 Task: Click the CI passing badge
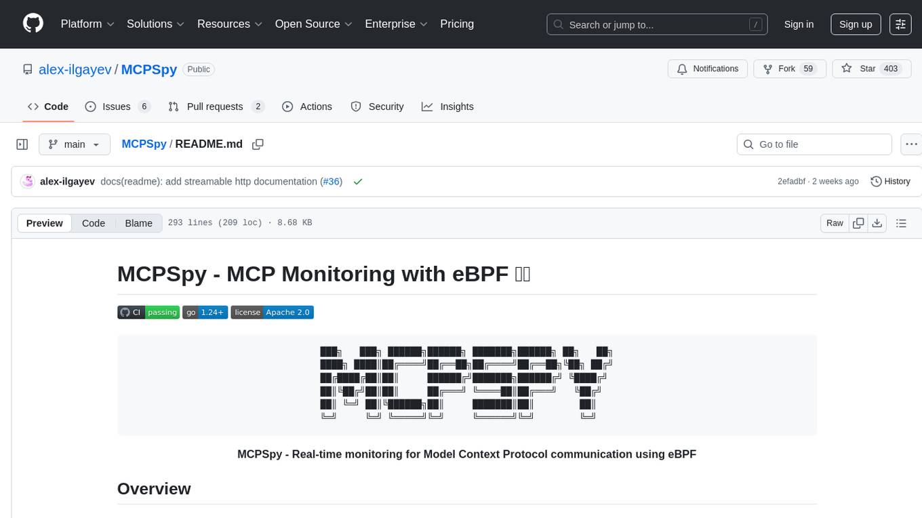(x=148, y=312)
